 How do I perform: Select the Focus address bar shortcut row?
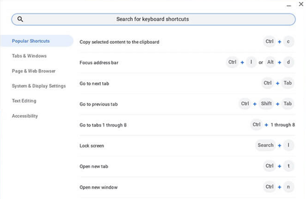[187, 62]
